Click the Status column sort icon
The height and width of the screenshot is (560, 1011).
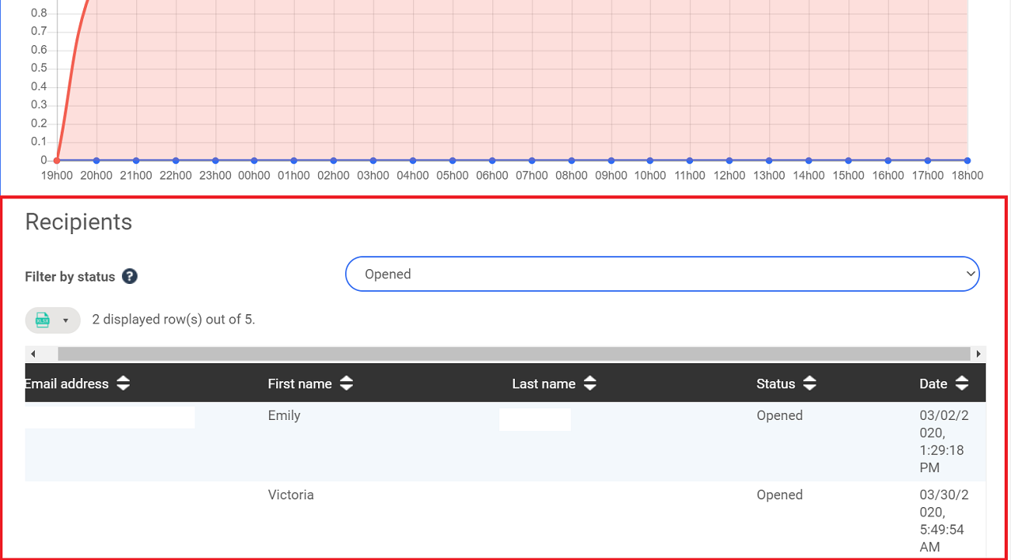810,383
